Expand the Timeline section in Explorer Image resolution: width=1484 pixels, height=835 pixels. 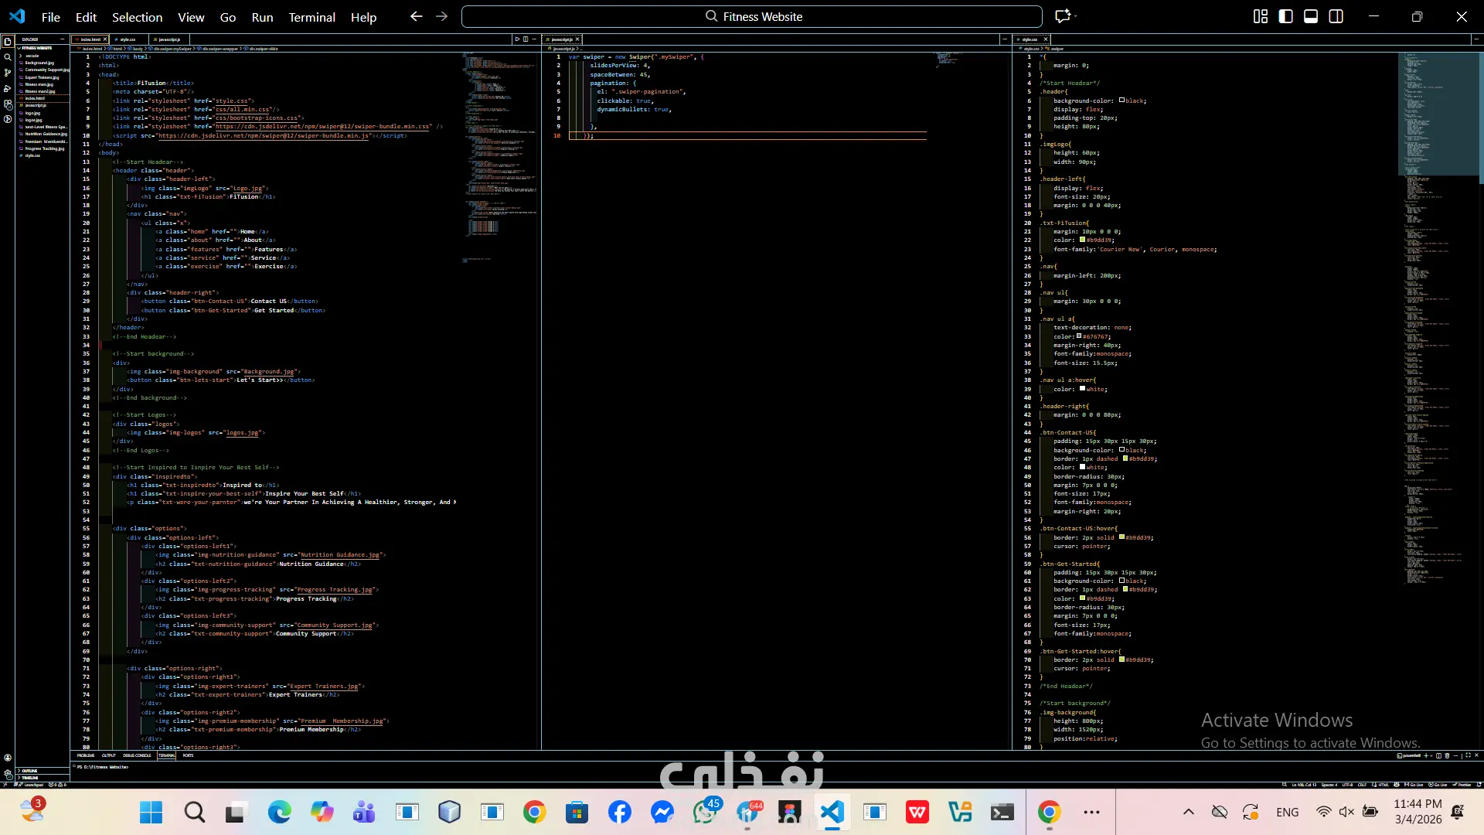[x=29, y=778]
